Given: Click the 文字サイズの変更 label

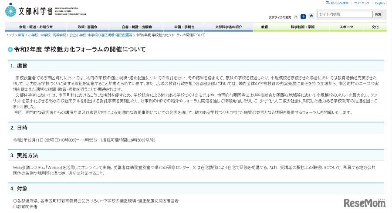Looking at the screenshot, I should pyautogui.click(x=280, y=17).
